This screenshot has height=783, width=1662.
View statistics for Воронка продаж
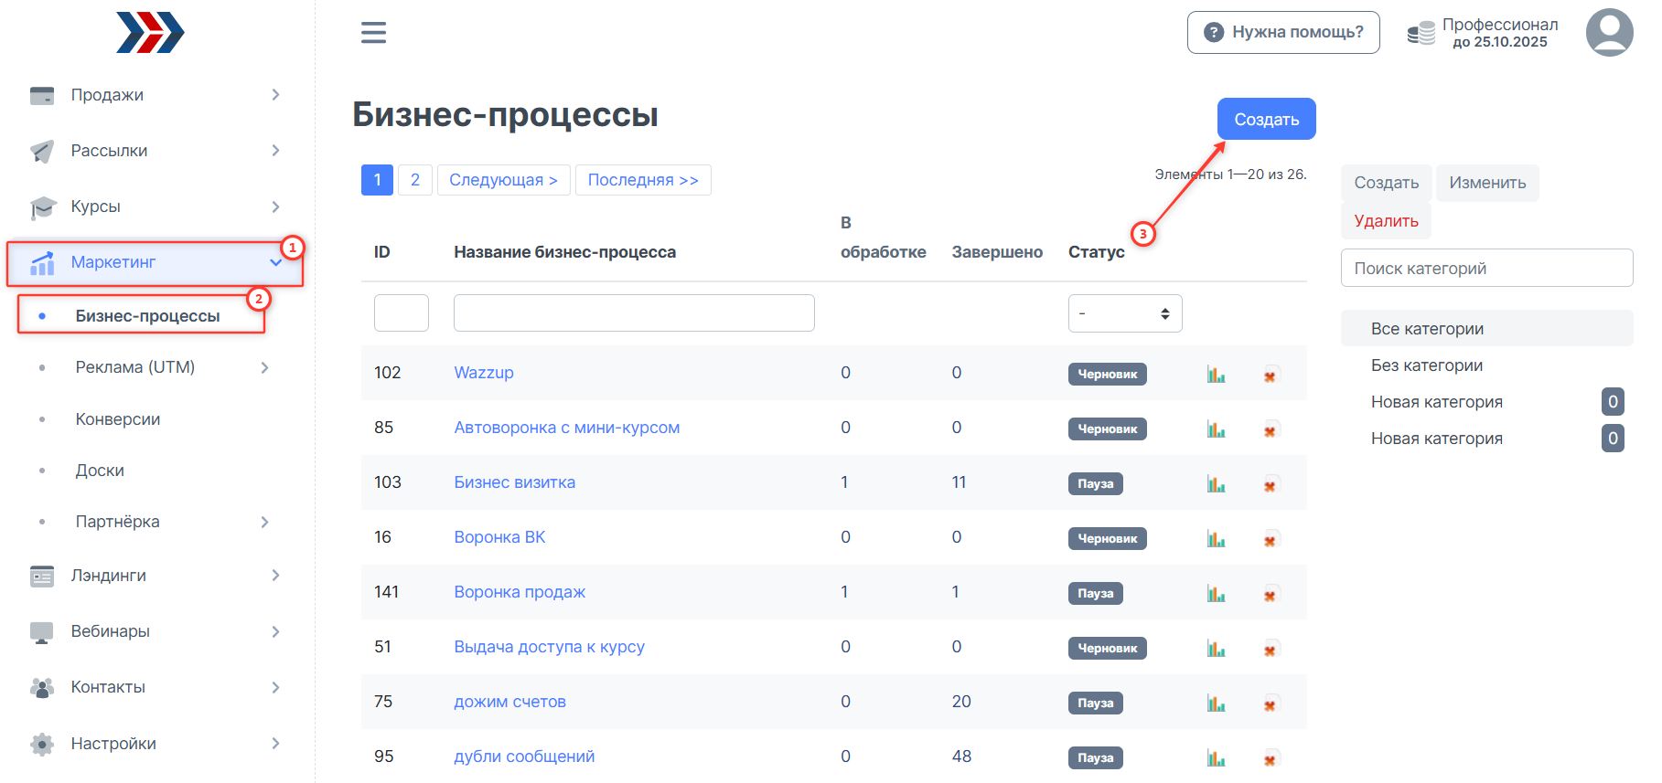(1216, 594)
